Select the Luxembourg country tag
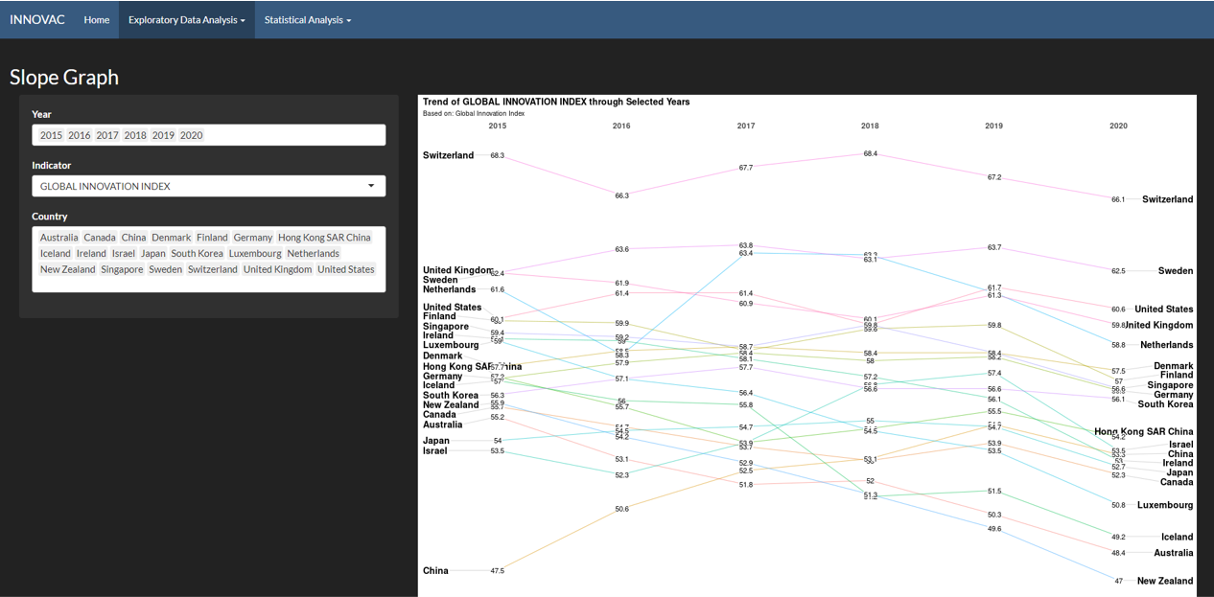This screenshot has height=597, width=1214. (x=255, y=254)
